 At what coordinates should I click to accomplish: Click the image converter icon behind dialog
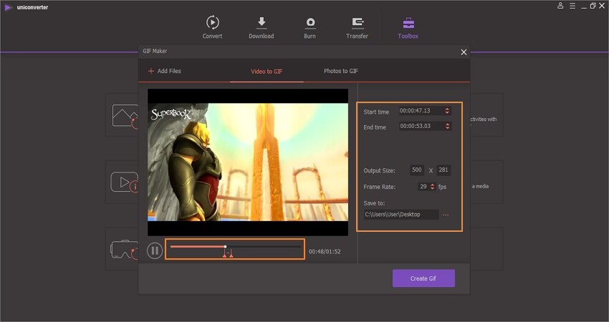click(125, 116)
